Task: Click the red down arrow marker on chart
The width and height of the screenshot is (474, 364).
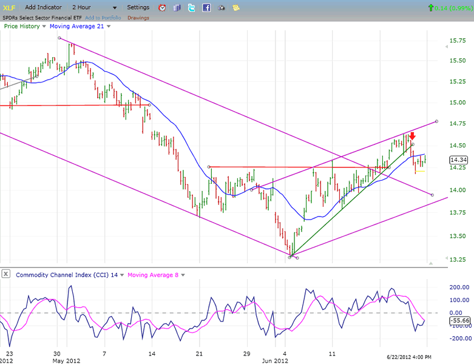Action: 412,136
